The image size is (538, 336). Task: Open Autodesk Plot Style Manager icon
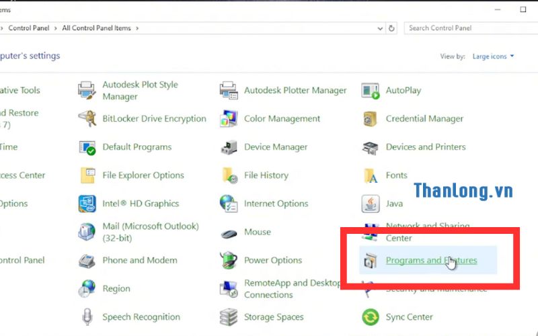[87, 91]
